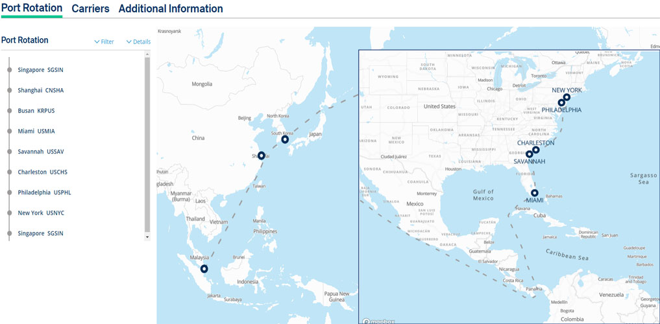Click Busan KRPUS in rotation list
The image size is (660, 324).
point(36,111)
